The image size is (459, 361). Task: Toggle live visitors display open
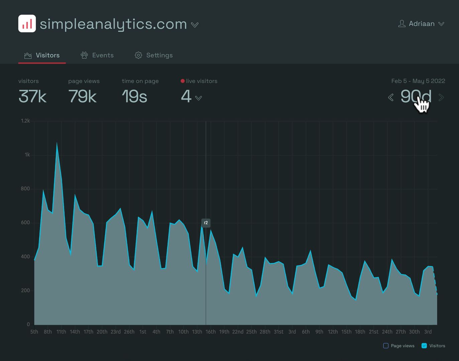(198, 98)
